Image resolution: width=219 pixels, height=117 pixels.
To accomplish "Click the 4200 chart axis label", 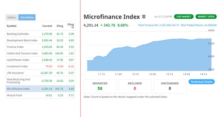I will 211,43.
